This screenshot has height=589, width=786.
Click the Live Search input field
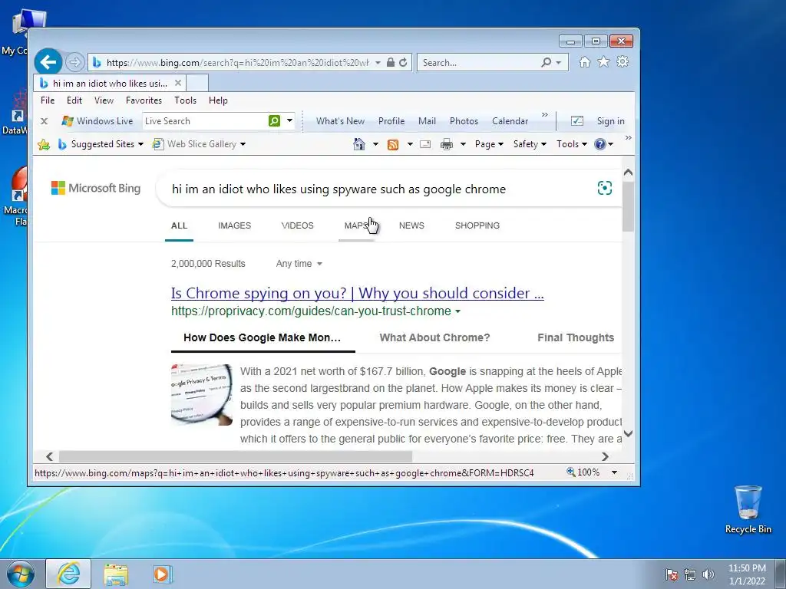point(205,120)
